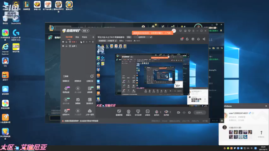
Task: Open the top-right tool with green badge
Action: [90, 90]
